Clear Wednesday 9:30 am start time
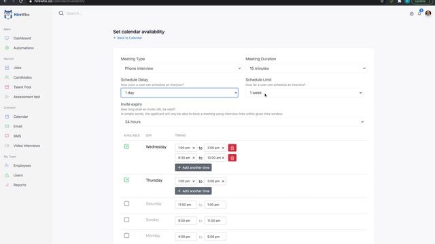The height and width of the screenshot is (244, 435). click(194, 158)
